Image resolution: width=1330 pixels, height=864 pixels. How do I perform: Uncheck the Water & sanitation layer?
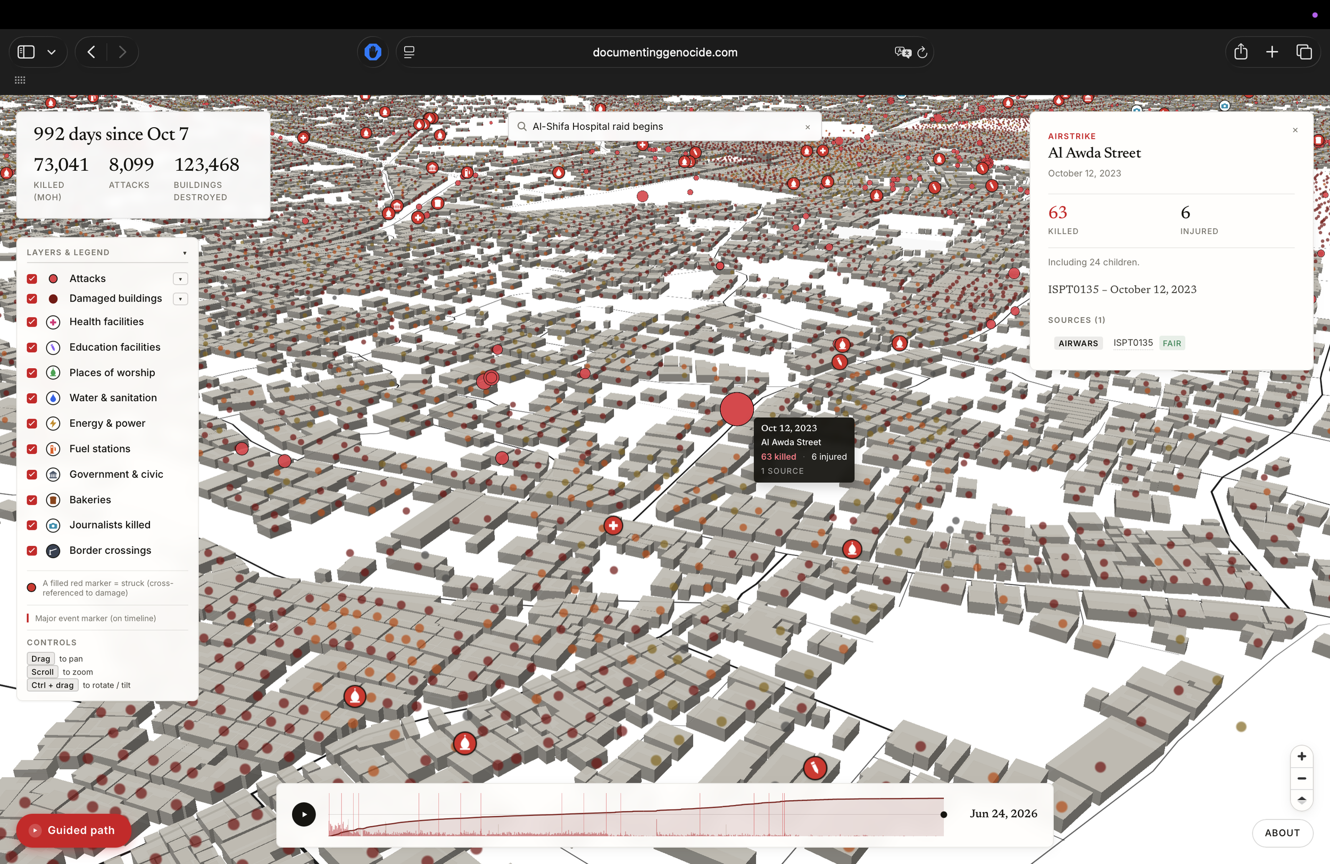click(x=32, y=398)
